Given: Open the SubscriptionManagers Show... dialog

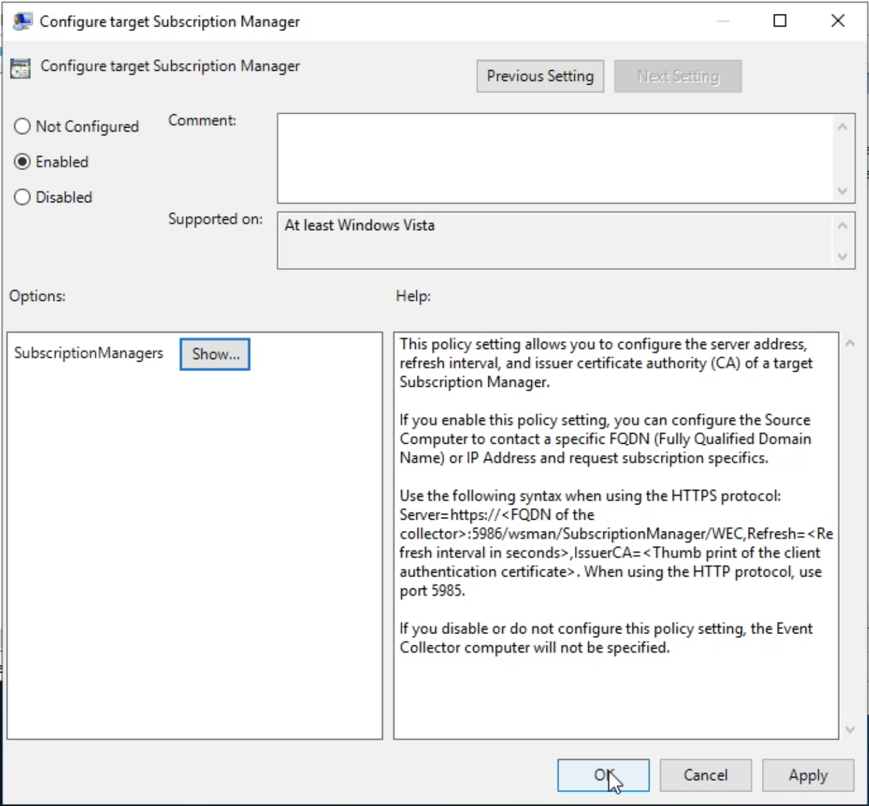Looking at the screenshot, I should [x=215, y=354].
